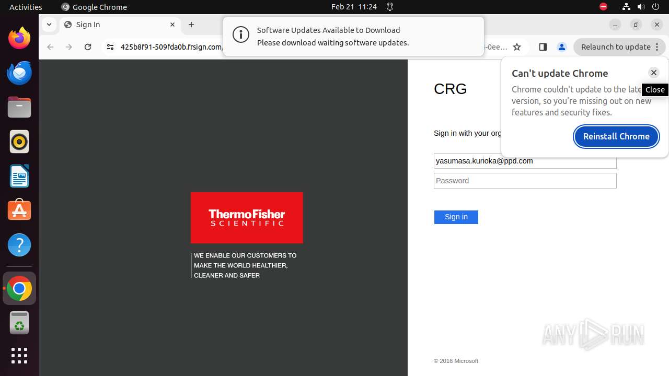Viewport: 669px width, 376px height.
Task: Close the Can't update Chrome popup
Action: click(x=654, y=73)
